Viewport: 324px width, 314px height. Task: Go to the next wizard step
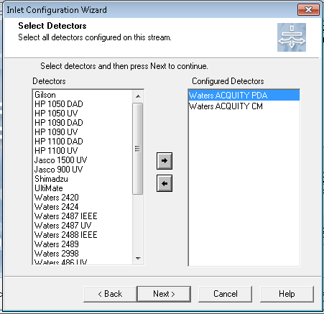click(x=164, y=294)
